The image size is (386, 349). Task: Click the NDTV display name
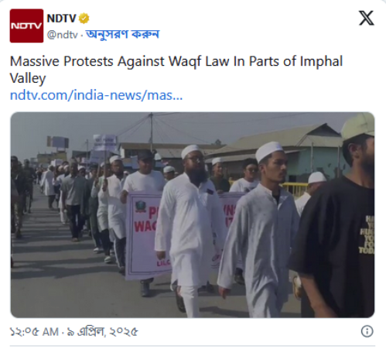pos(61,19)
